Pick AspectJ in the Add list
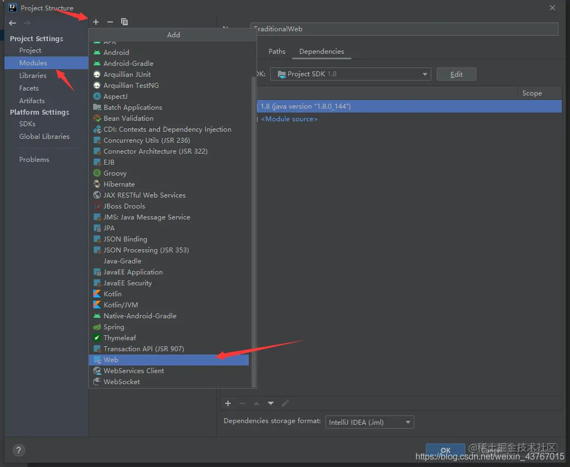 point(169,97)
